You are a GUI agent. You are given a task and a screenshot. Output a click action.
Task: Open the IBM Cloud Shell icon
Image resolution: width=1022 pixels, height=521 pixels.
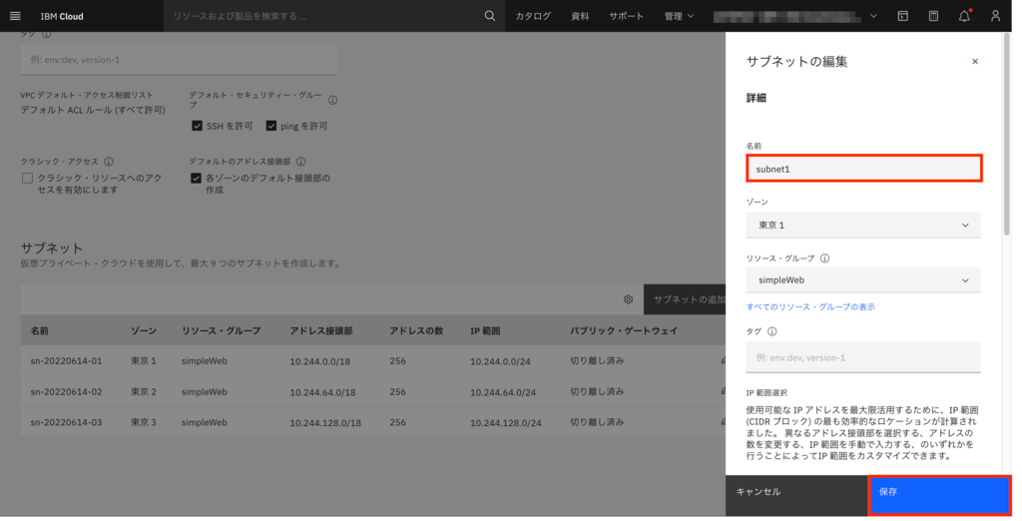[902, 16]
